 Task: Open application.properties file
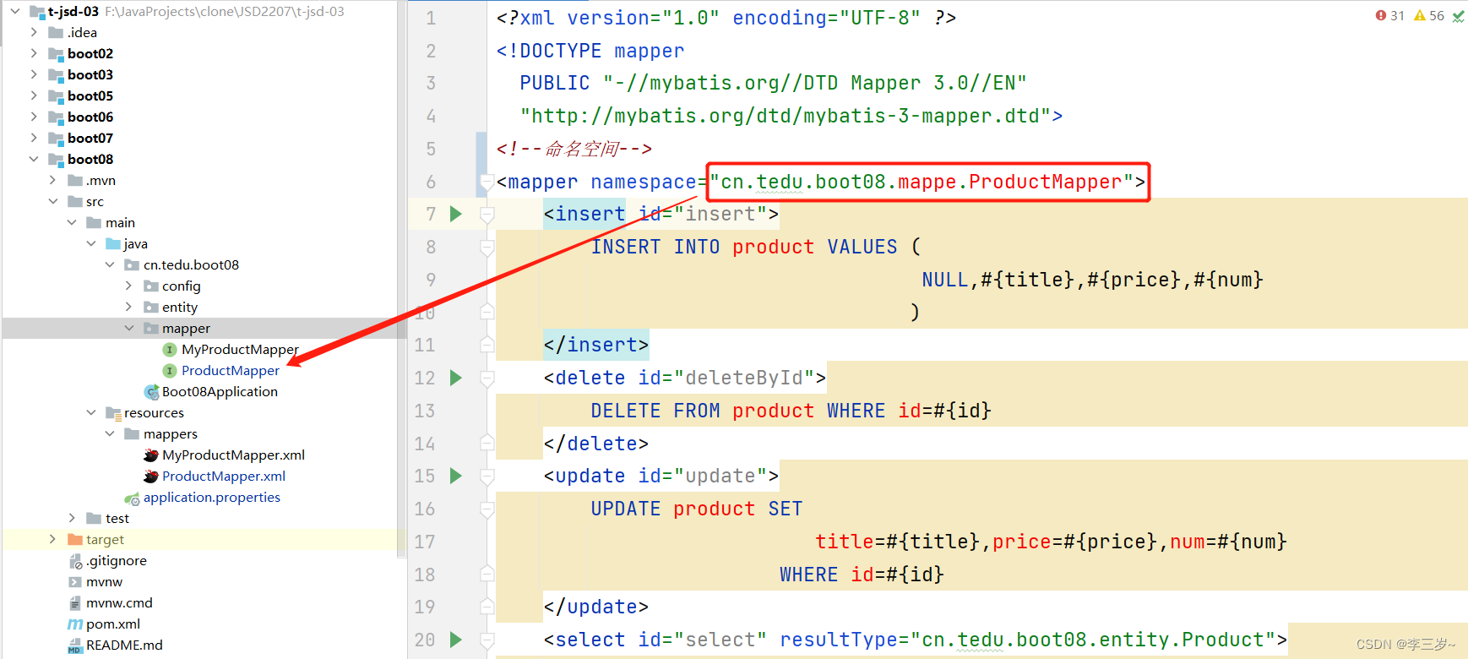[212, 498]
